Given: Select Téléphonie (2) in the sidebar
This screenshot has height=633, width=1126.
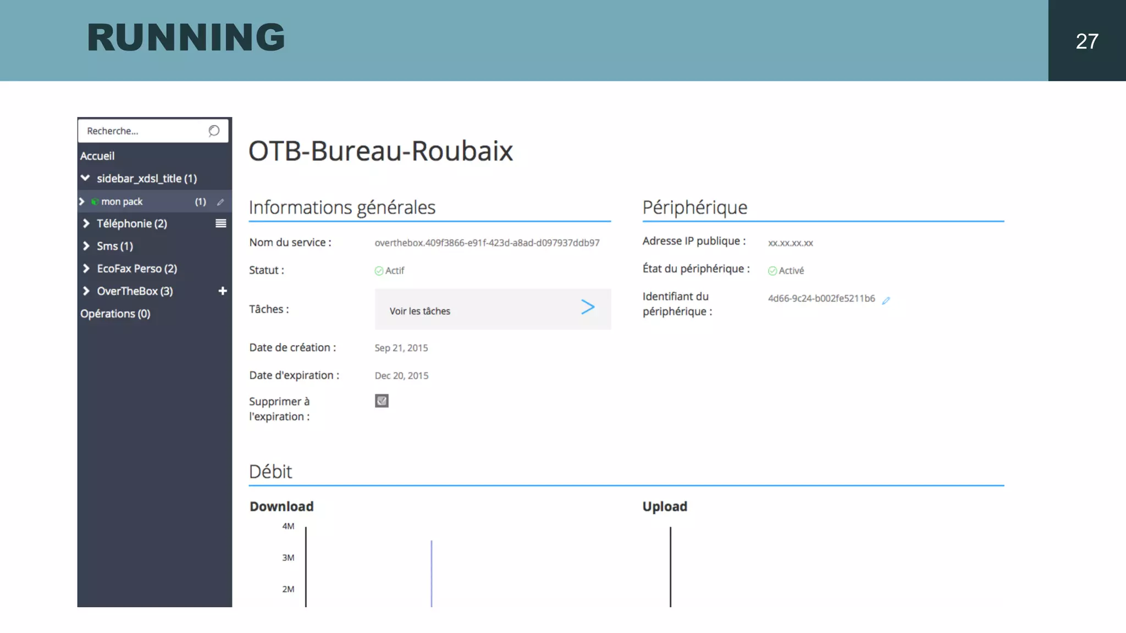Looking at the screenshot, I should [132, 224].
